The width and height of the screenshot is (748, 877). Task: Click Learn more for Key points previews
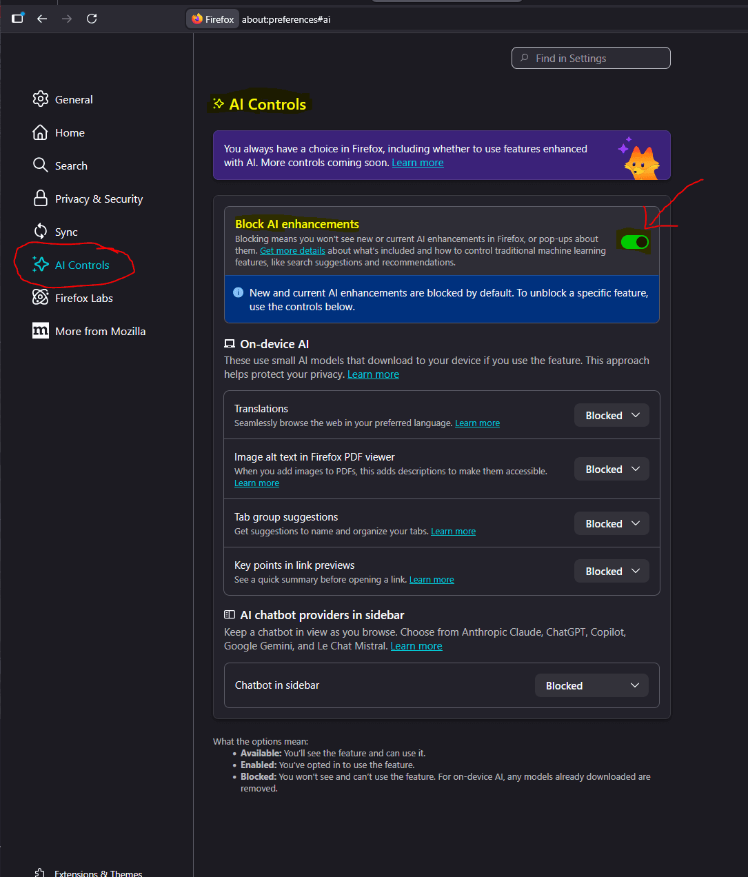[x=432, y=580]
